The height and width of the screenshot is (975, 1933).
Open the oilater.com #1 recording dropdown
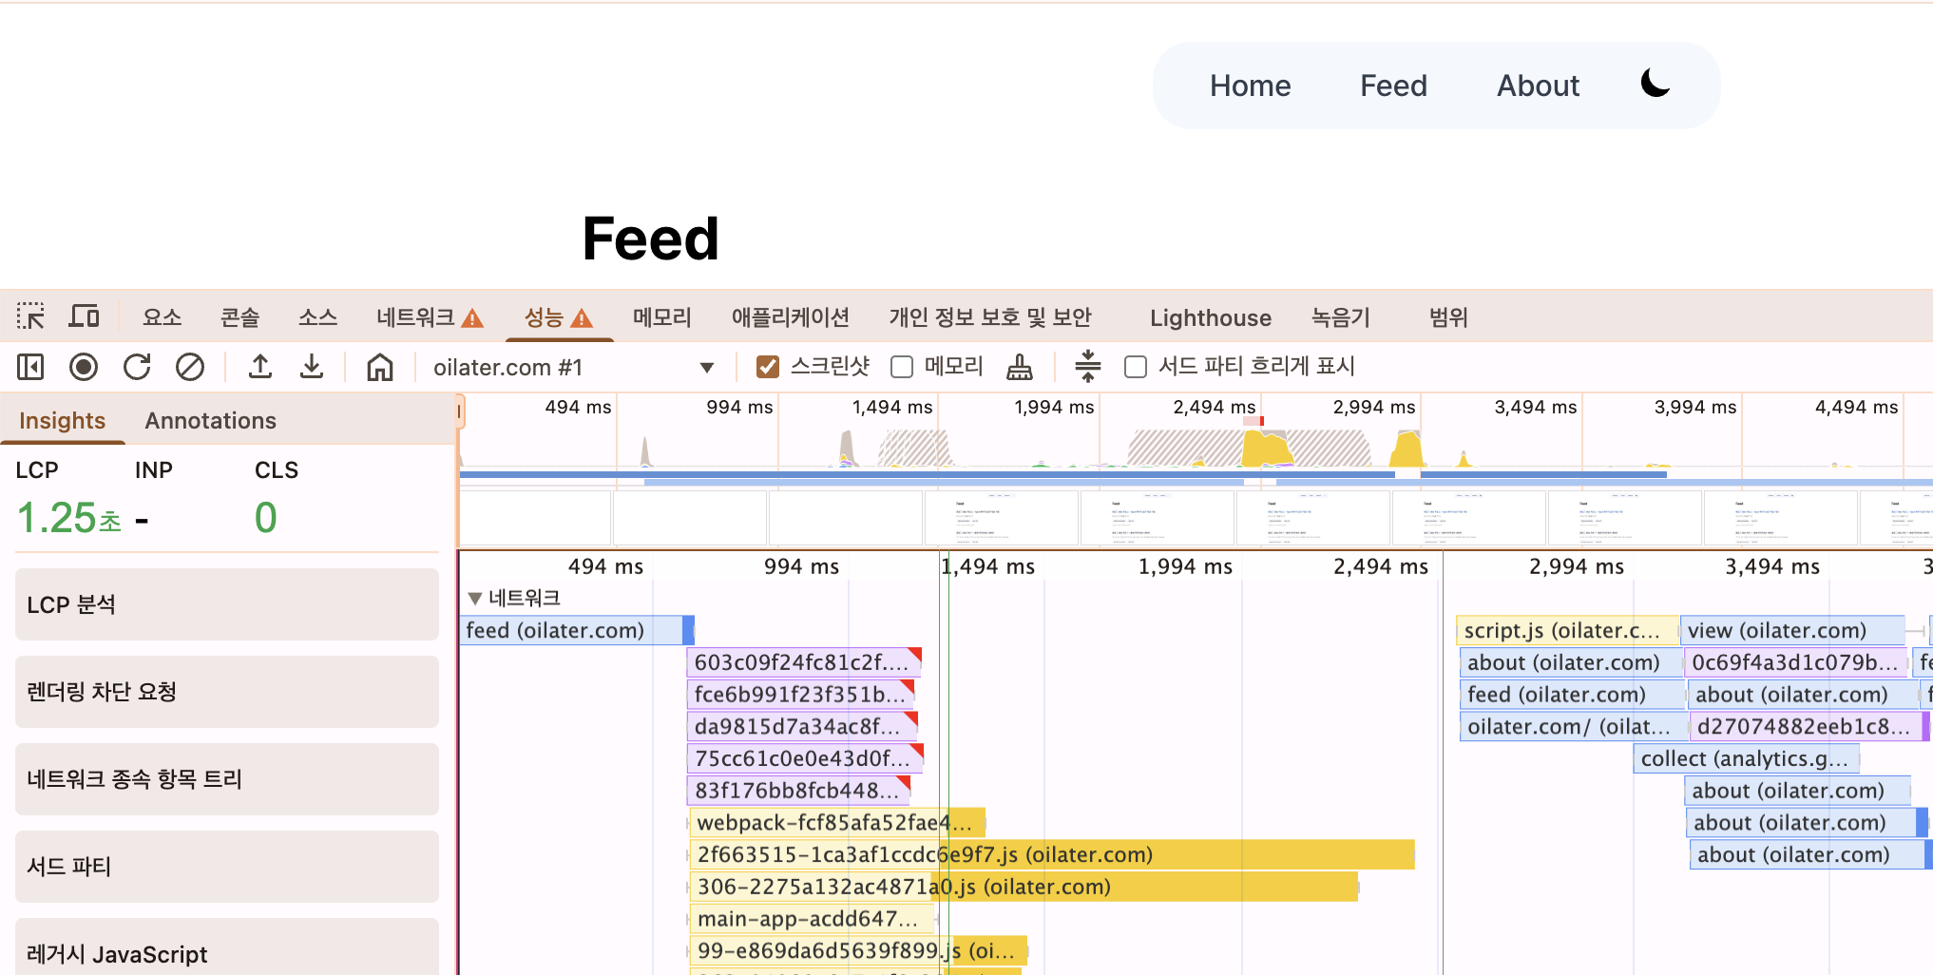574,368
